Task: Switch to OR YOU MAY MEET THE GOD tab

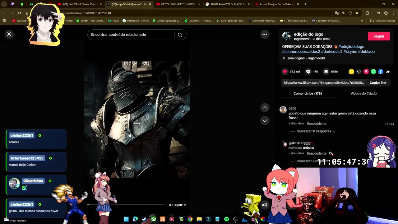Action: [178, 4]
